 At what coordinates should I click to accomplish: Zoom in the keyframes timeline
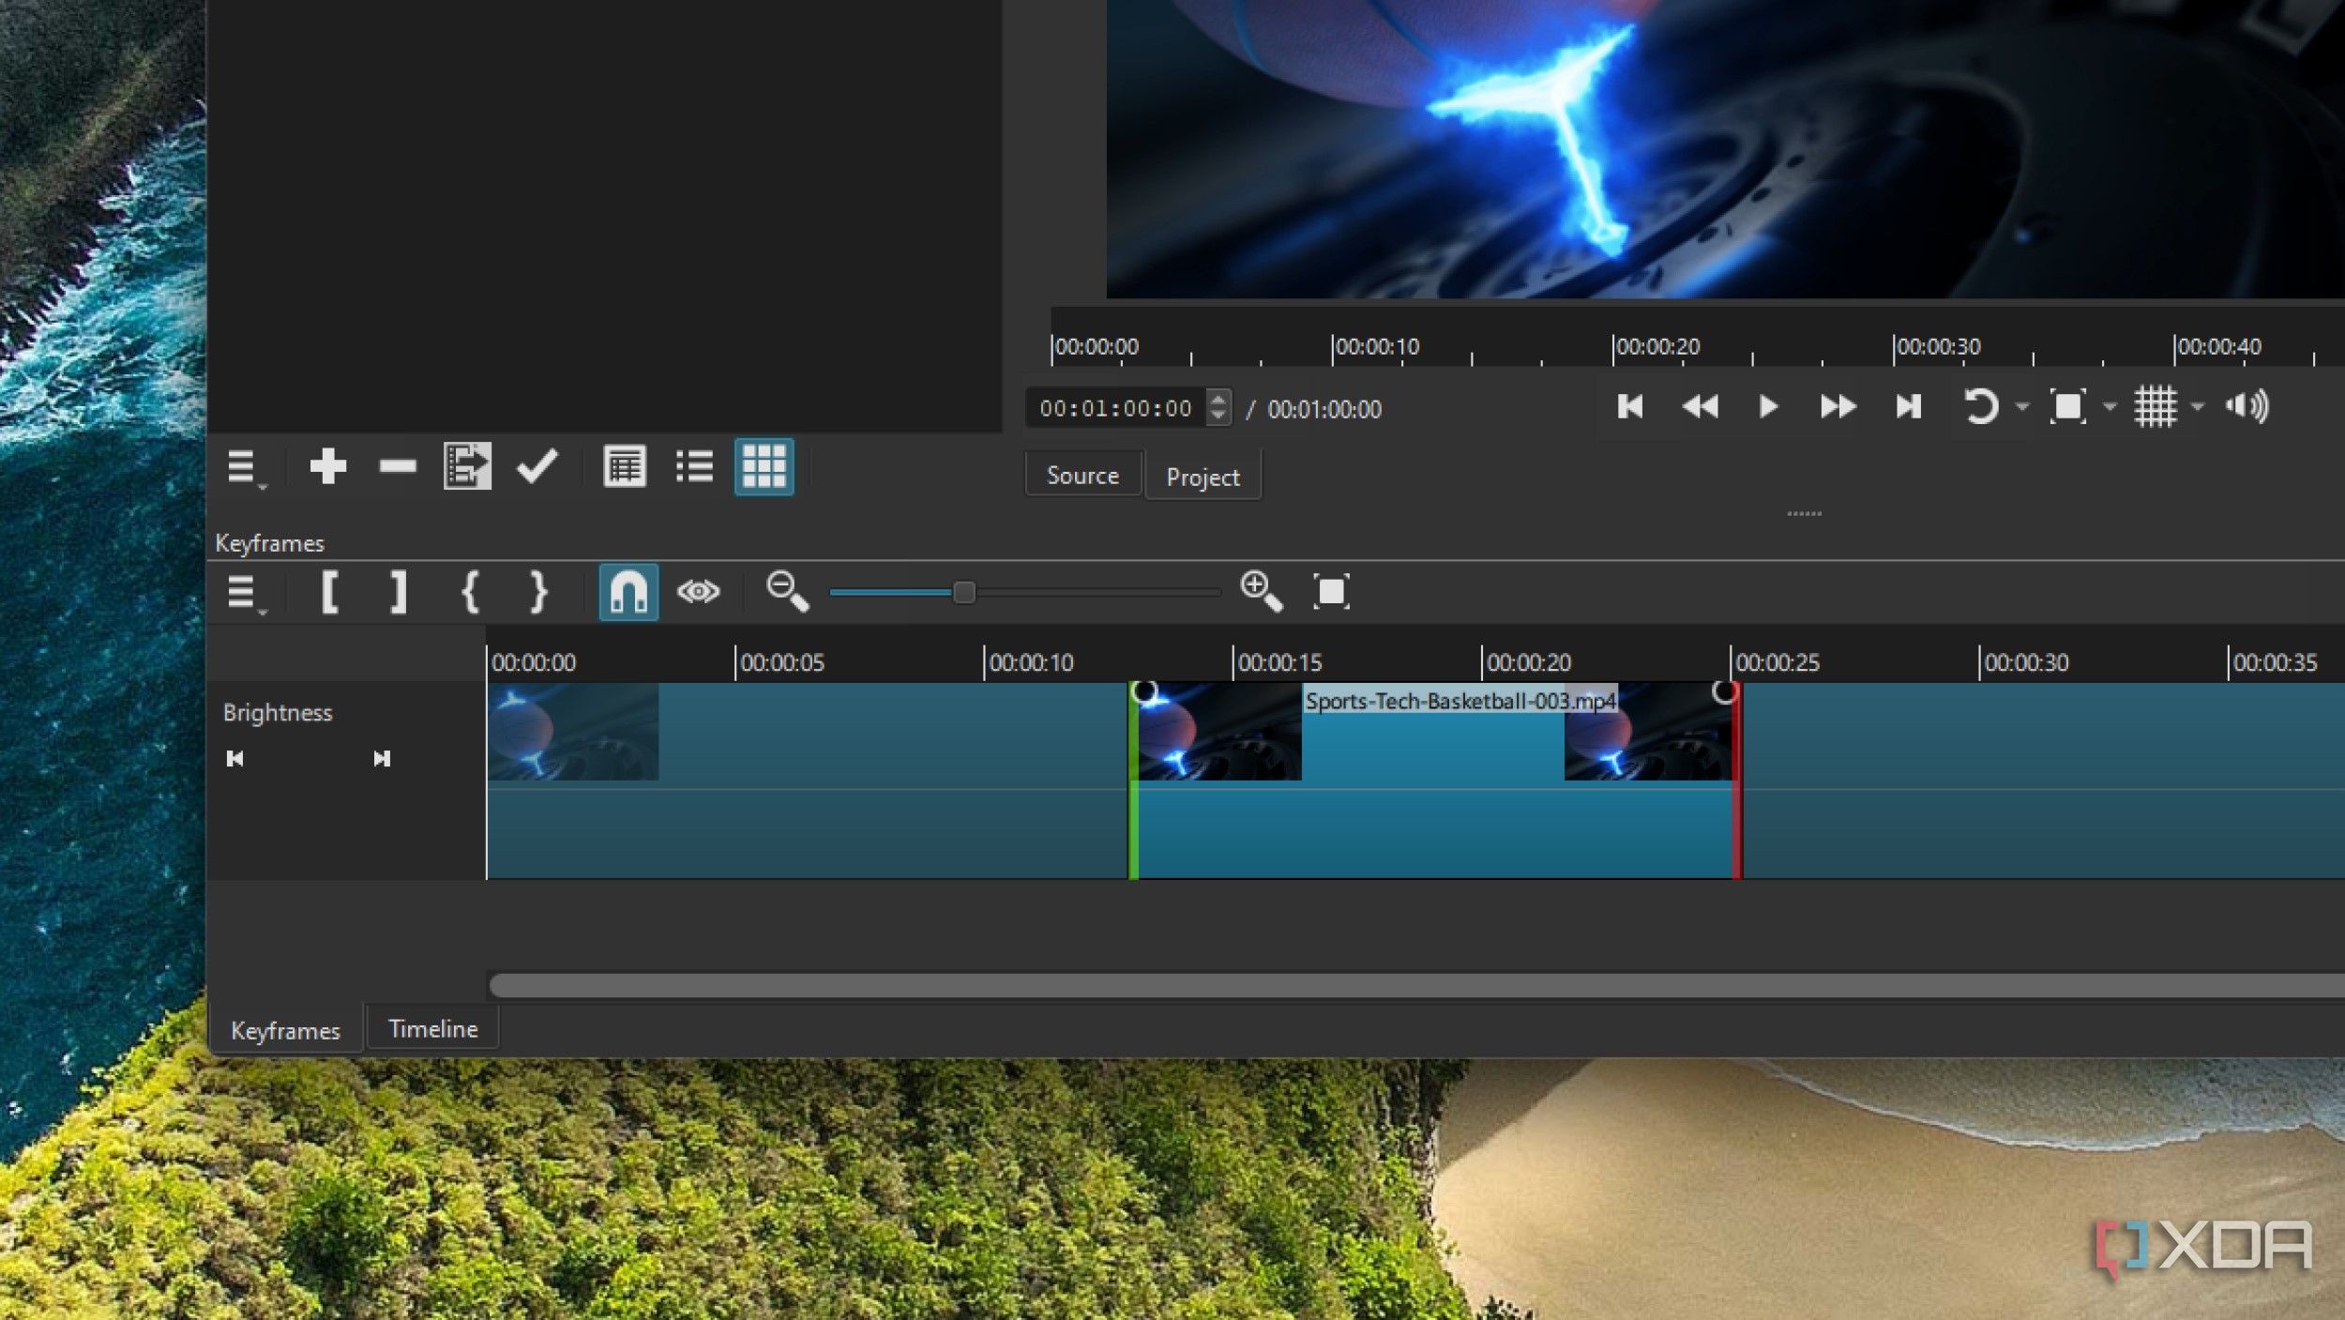pos(1260,592)
